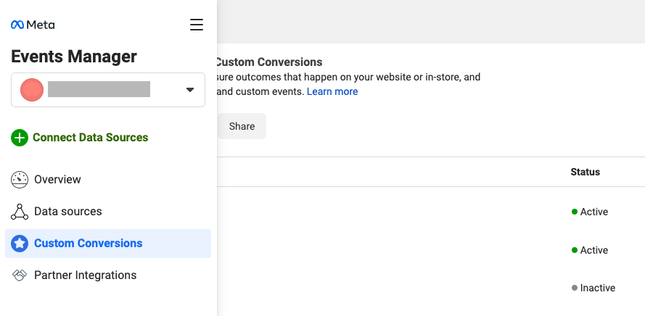
Task: Collapse the sidebar with the hamburger icon
Action: (196, 25)
